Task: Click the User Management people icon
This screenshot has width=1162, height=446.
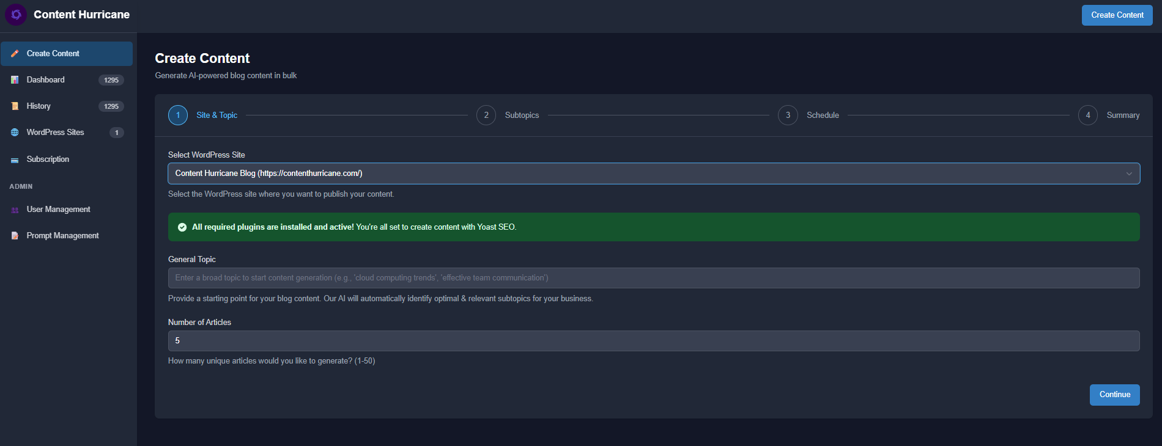Action: point(15,210)
